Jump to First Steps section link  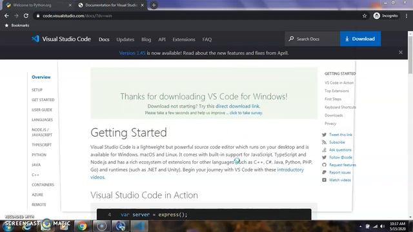[x=333, y=99]
